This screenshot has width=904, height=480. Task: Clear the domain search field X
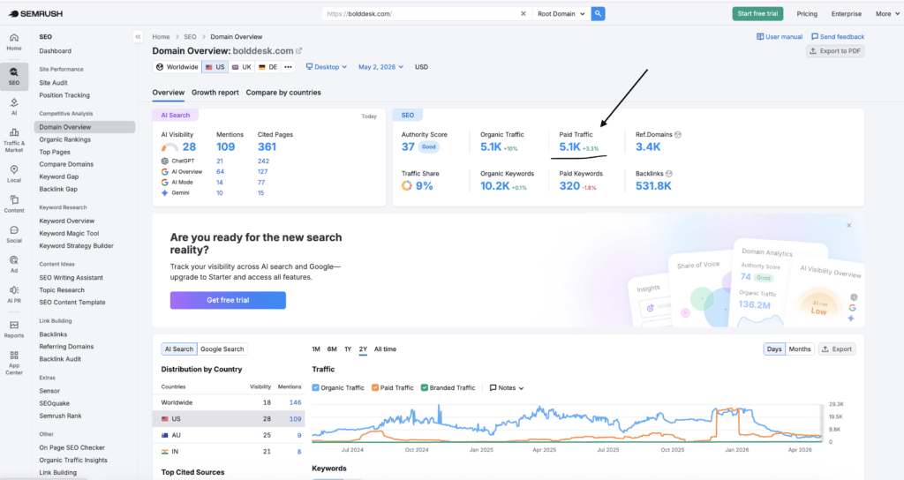click(x=523, y=14)
